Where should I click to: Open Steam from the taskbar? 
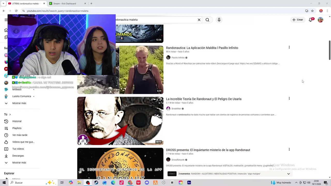pos(96,183)
